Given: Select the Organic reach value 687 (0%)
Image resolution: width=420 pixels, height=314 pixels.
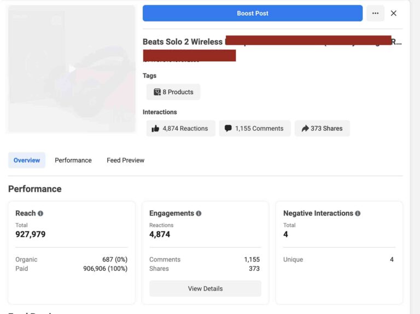Looking at the screenshot, I should [x=115, y=259].
